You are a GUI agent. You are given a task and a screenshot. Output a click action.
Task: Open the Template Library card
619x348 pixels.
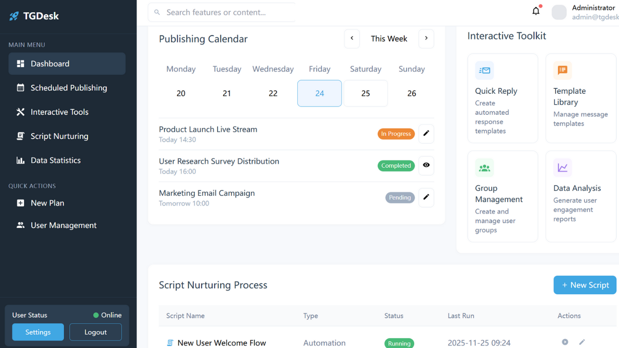point(580,98)
